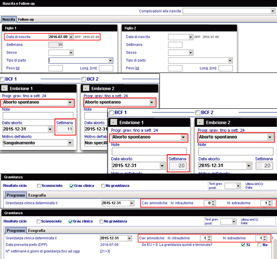
Task: Click Figlio 1 DPP 2016-07-09 text
Action: coord(87,37)
